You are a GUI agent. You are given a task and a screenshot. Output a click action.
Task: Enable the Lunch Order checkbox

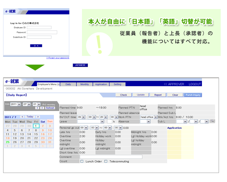pyautogui.click(x=82, y=161)
